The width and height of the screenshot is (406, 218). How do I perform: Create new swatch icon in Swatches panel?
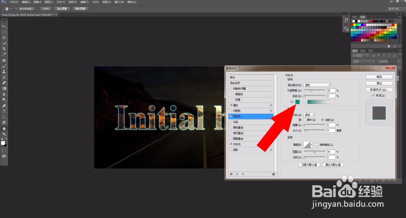[x=389, y=46]
